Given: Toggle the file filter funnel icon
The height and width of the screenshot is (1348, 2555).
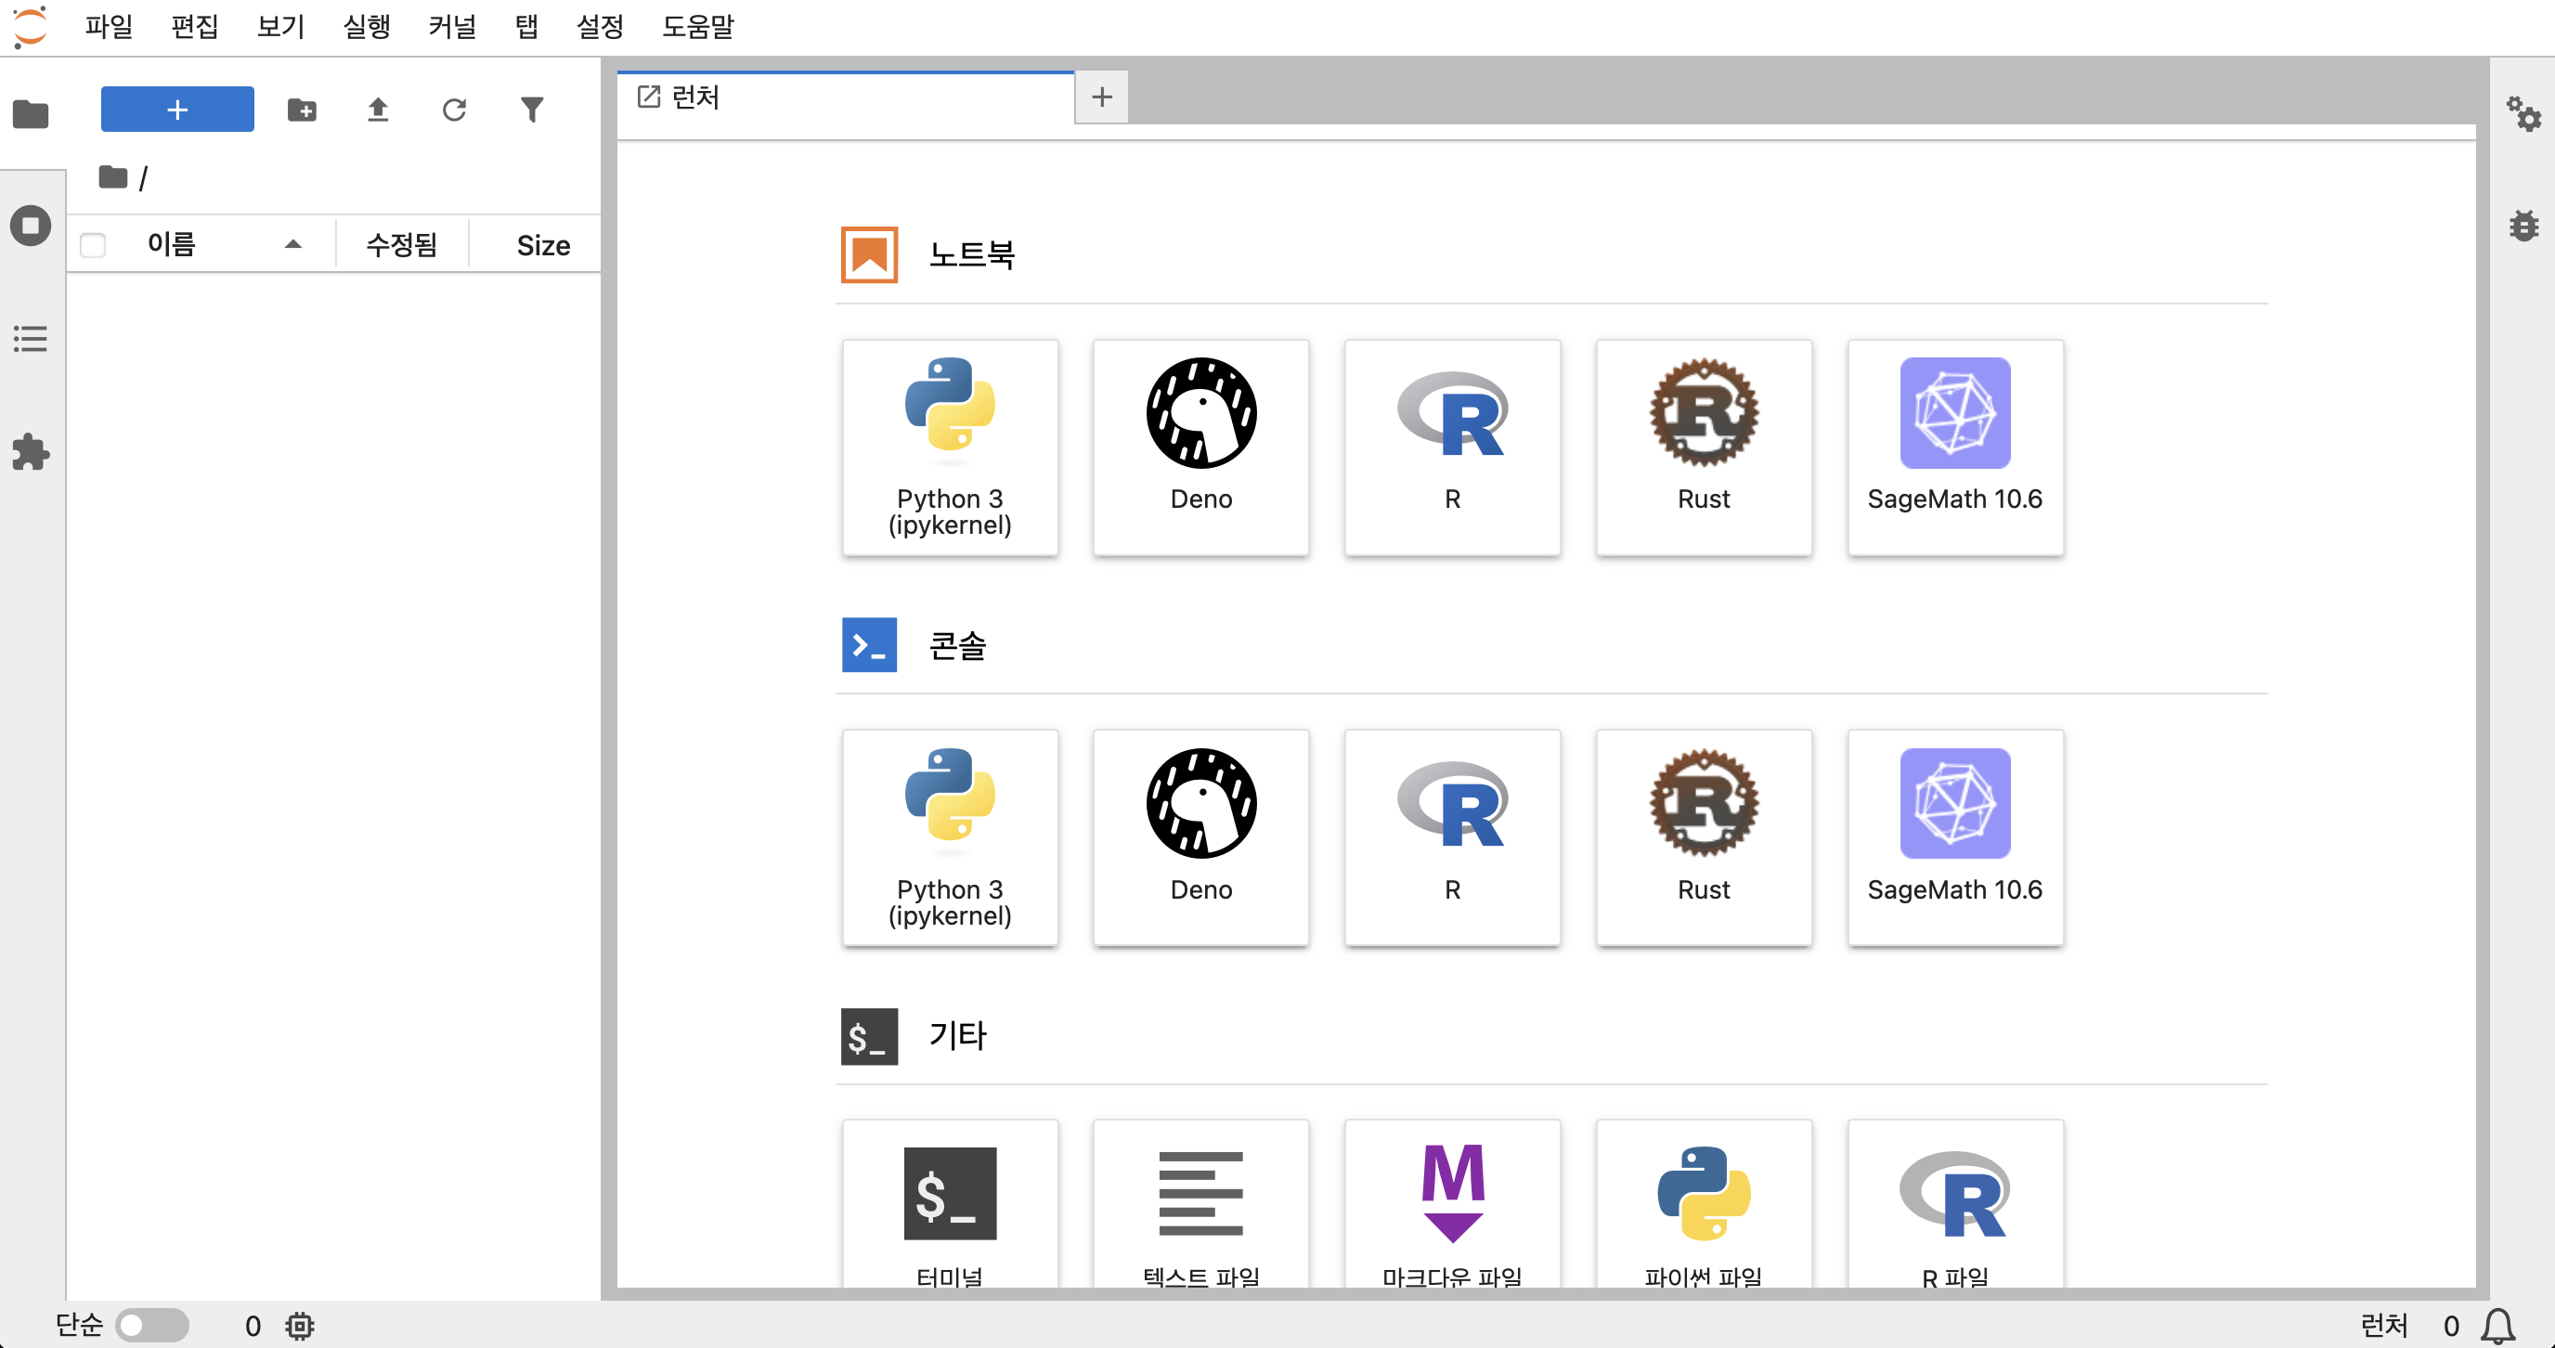Looking at the screenshot, I should [532, 110].
